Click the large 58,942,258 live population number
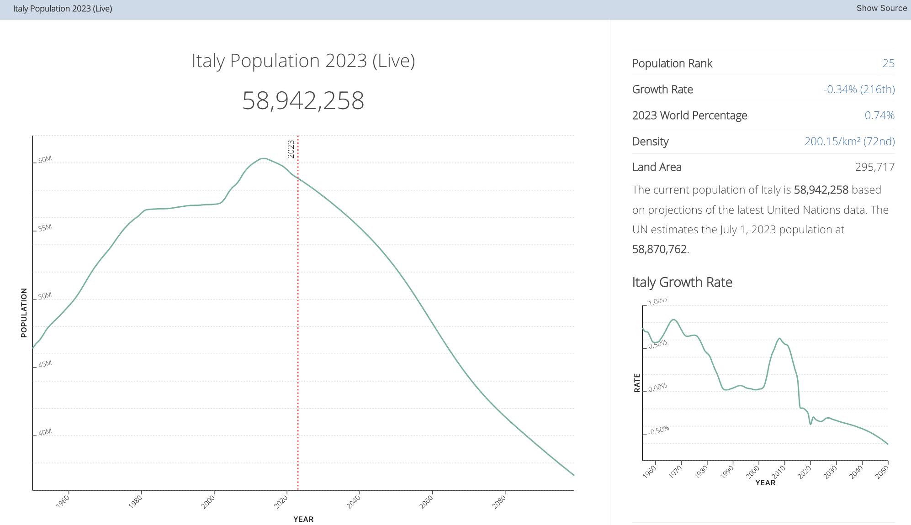Viewport: 911px width, 525px height. 303,100
